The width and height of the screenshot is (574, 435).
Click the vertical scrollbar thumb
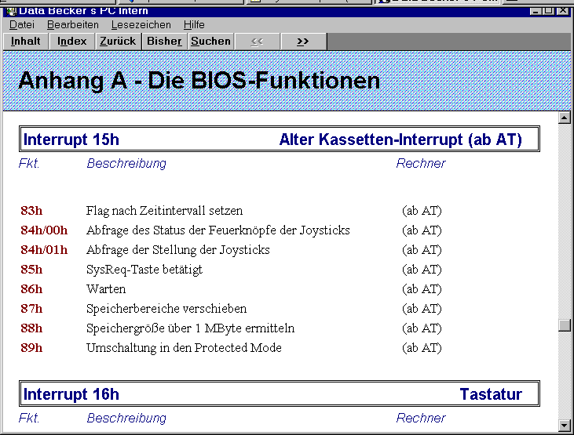click(564, 326)
